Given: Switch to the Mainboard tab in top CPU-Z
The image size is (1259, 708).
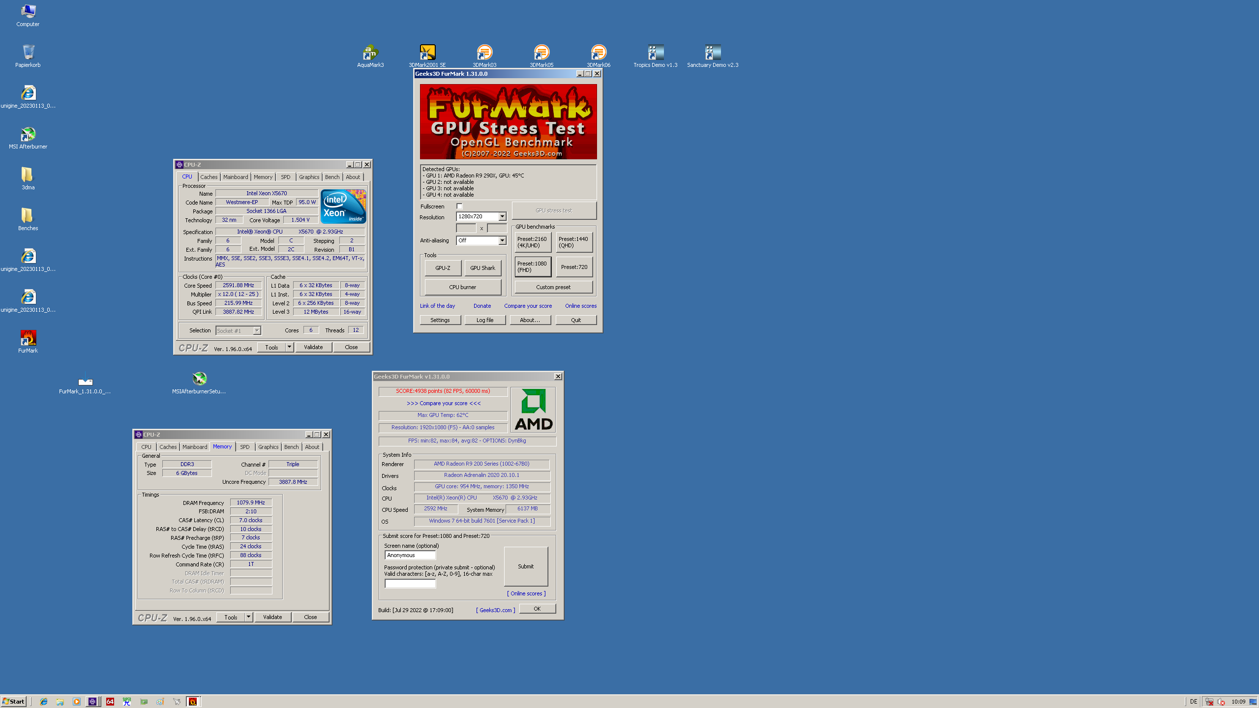Looking at the screenshot, I should point(236,177).
